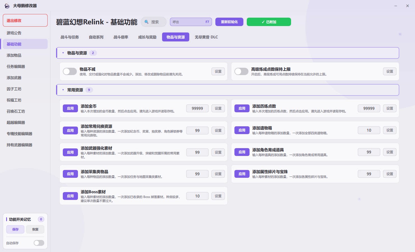The image size is (415, 252).
Task: Go to 任务编辑器 in the sidebar
Action: (25, 66)
